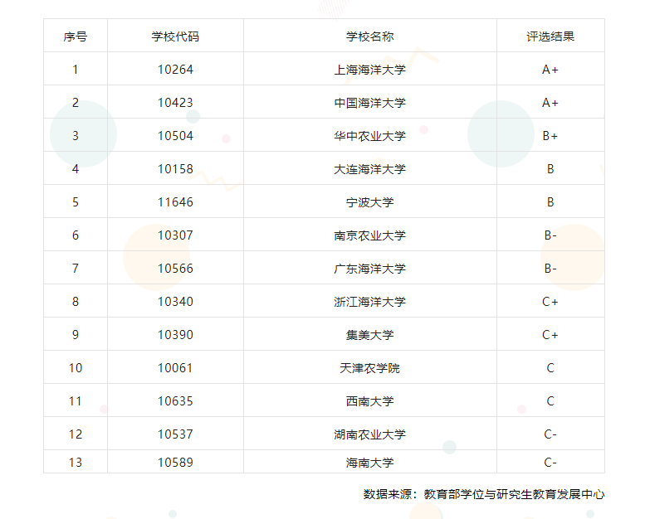Screen dimensions: 650x519
Task: Click serial number 1
Action: [x=76, y=69]
